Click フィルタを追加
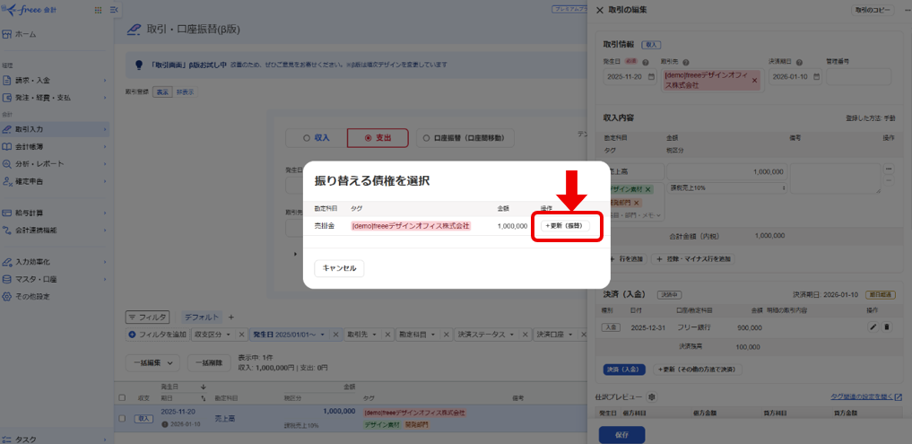 click(x=158, y=335)
